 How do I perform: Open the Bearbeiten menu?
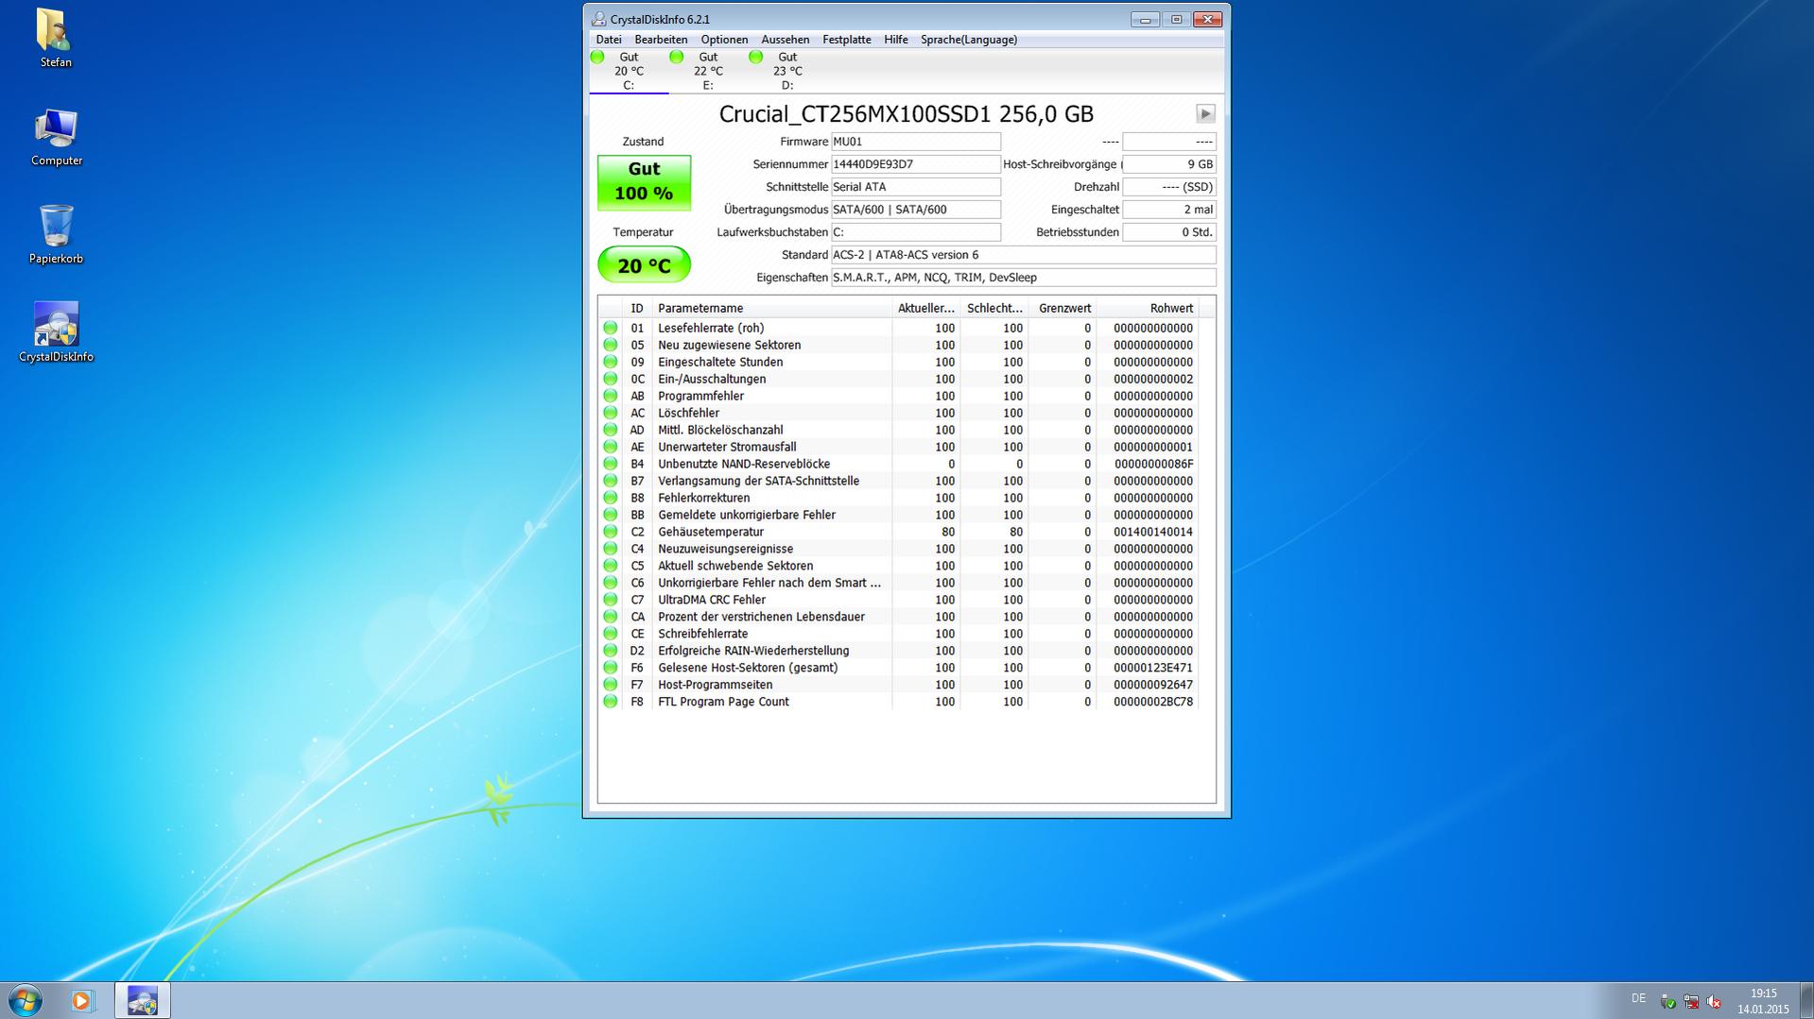pos(661,40)
